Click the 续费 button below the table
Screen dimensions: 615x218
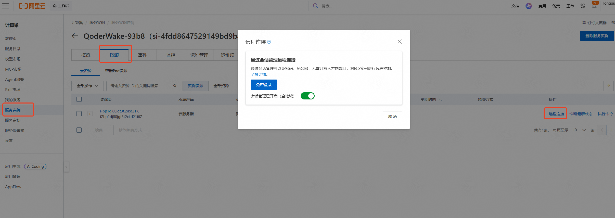[99, 130]
